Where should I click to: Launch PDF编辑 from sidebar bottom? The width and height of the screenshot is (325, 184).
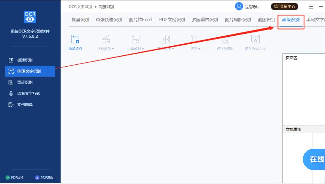click(44, 177)
